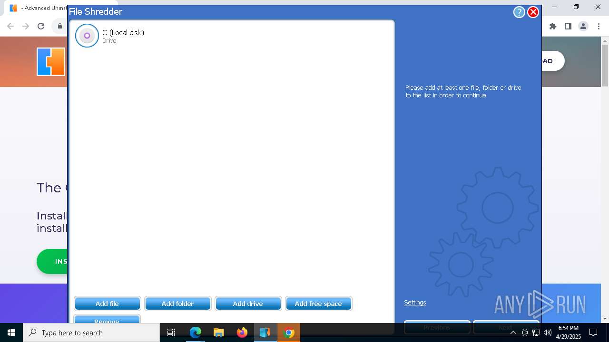Open the Windows Start menu
Screen dimensions: 609x342
11,332
